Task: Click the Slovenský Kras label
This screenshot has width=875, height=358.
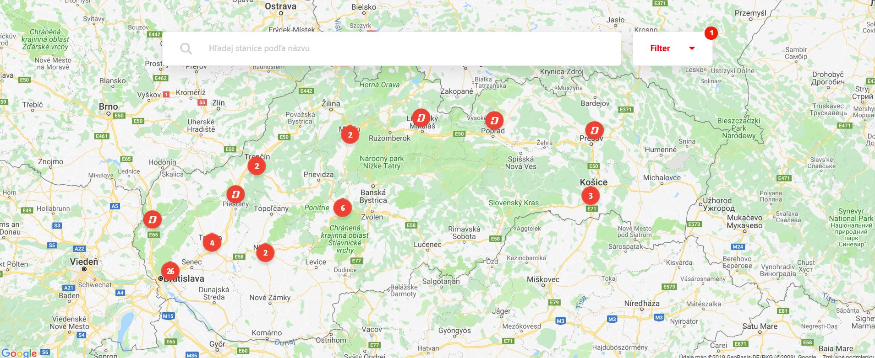Action: [514, 203]
